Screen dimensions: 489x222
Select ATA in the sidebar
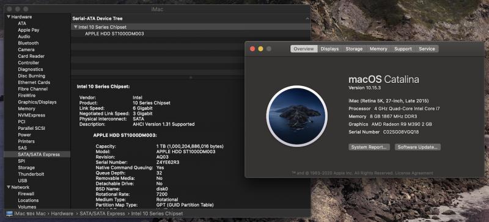coord(22,23)
